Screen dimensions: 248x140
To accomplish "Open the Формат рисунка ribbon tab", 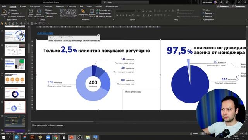I will 112,7.
